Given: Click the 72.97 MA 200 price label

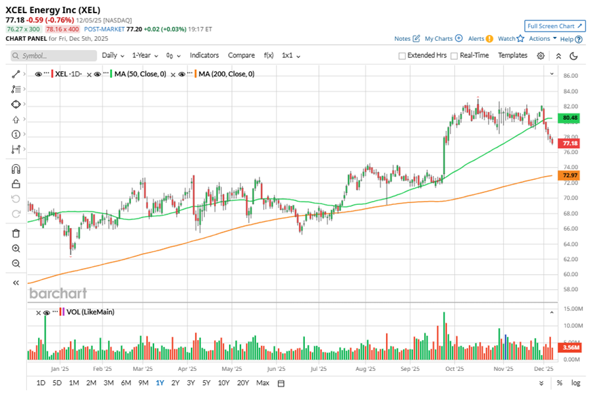Looking at the screenshot, I should click(x=569, y=175).
